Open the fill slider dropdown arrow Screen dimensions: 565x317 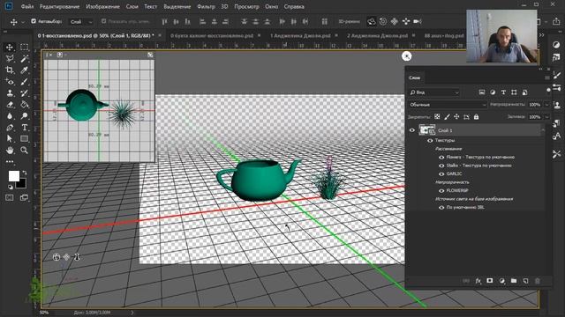point(546,117)
